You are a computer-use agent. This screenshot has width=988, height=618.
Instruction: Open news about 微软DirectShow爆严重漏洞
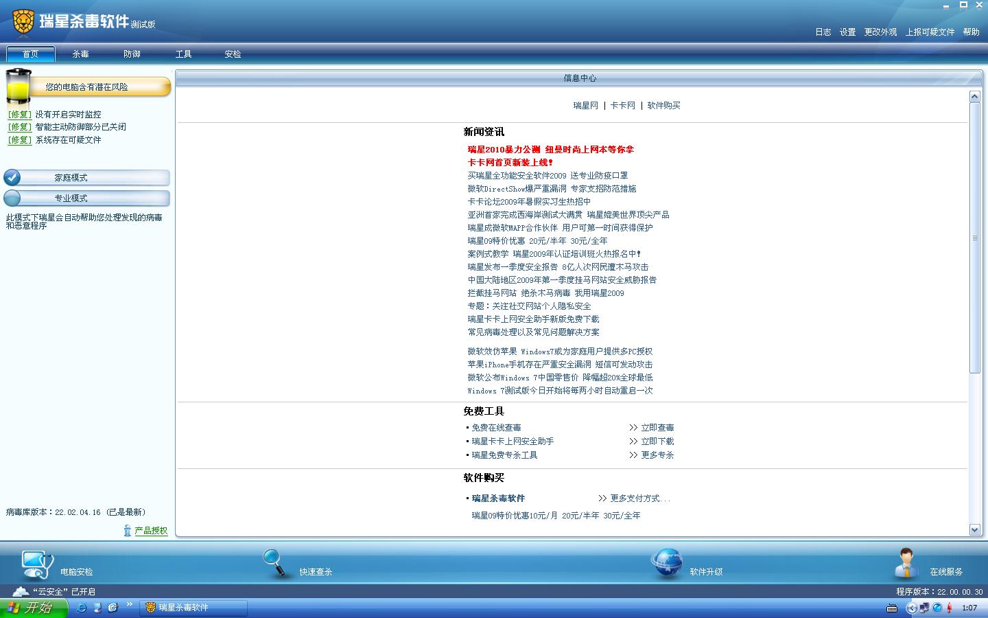click(x=552, y=189)
